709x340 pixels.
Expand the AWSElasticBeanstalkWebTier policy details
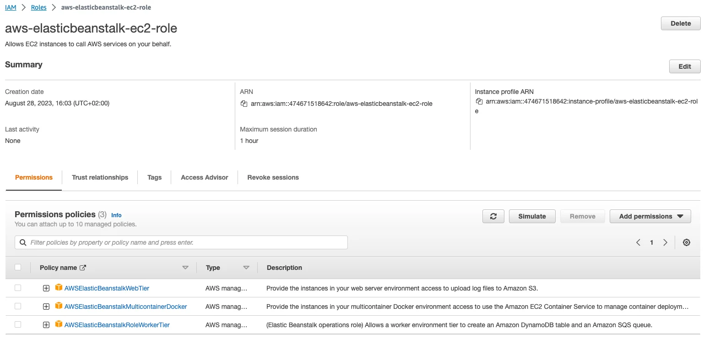point(46,288)
